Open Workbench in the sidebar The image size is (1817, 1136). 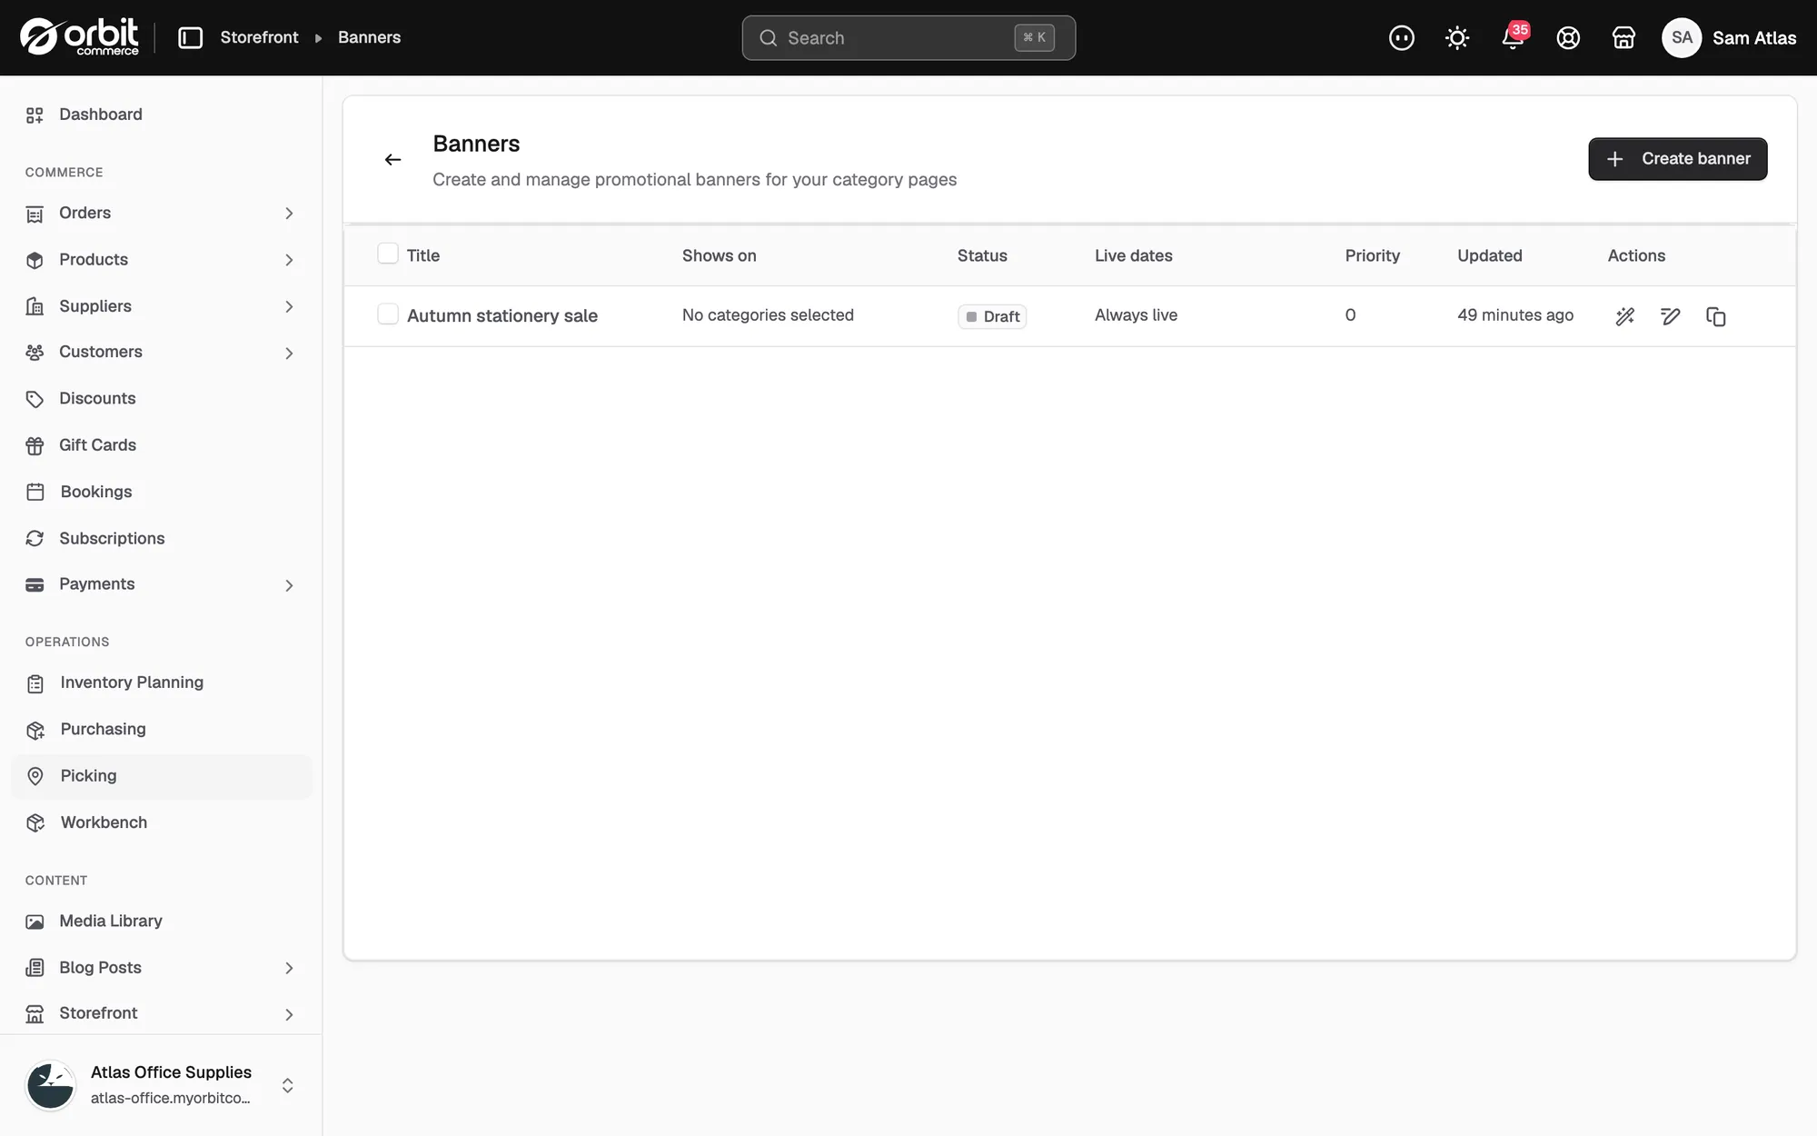[x=162, y=822]
